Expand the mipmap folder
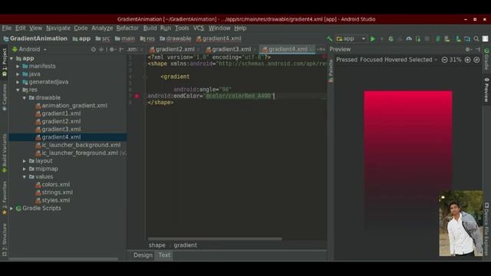 25,169
